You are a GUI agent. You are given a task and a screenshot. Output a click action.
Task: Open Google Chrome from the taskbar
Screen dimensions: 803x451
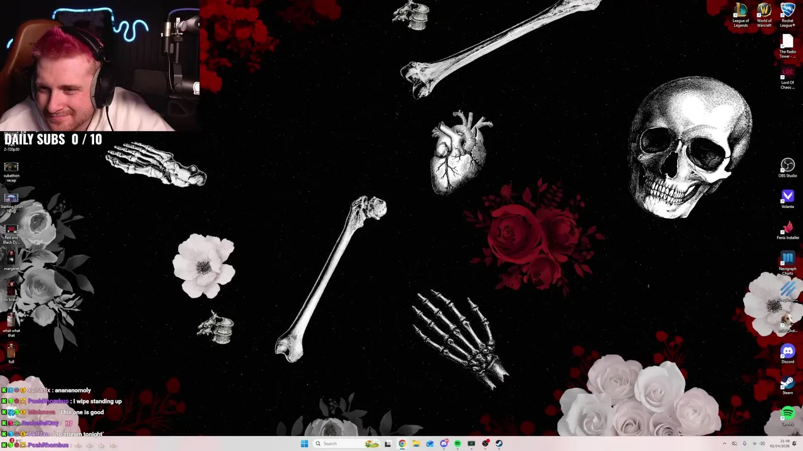point(402,443)
